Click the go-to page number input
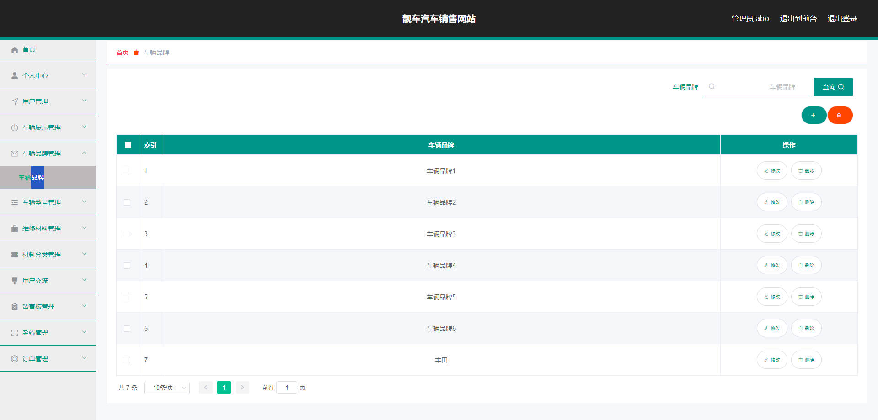 pyautogui.click(x=287, y=388)
